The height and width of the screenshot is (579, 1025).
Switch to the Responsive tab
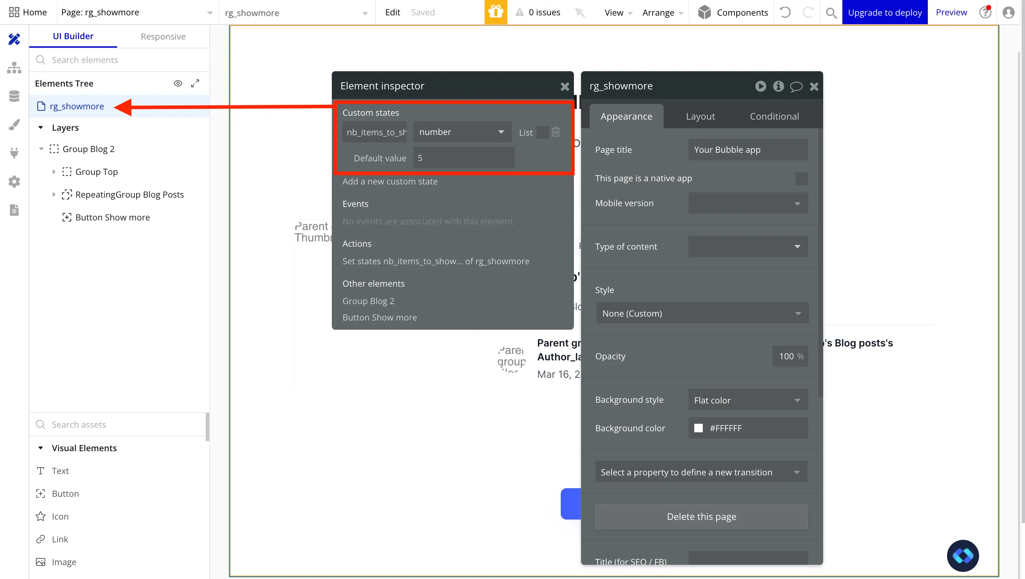(163, 37)
